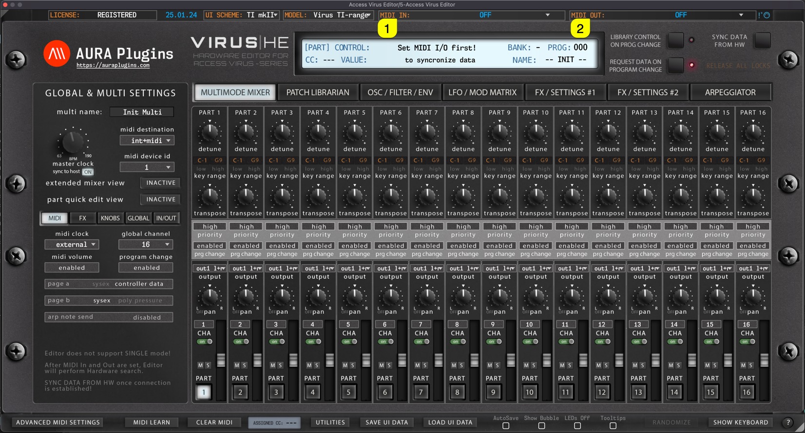
Task: Mute Part 1 with its M button
Action: [x=200, y=365]
